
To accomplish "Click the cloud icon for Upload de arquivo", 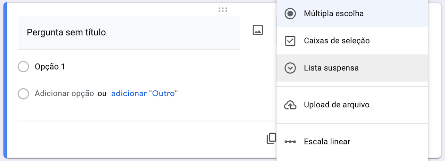I will click(290, 105).
